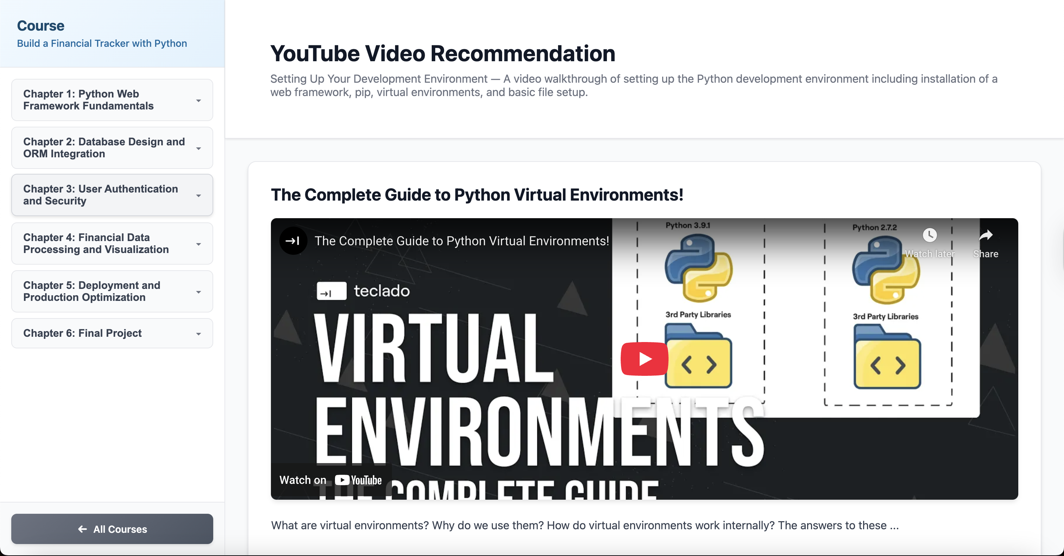Expand Chapter 5 Deployment caret
The height and width of the screenshot is (556, 1064).
[x=199, y=292]
